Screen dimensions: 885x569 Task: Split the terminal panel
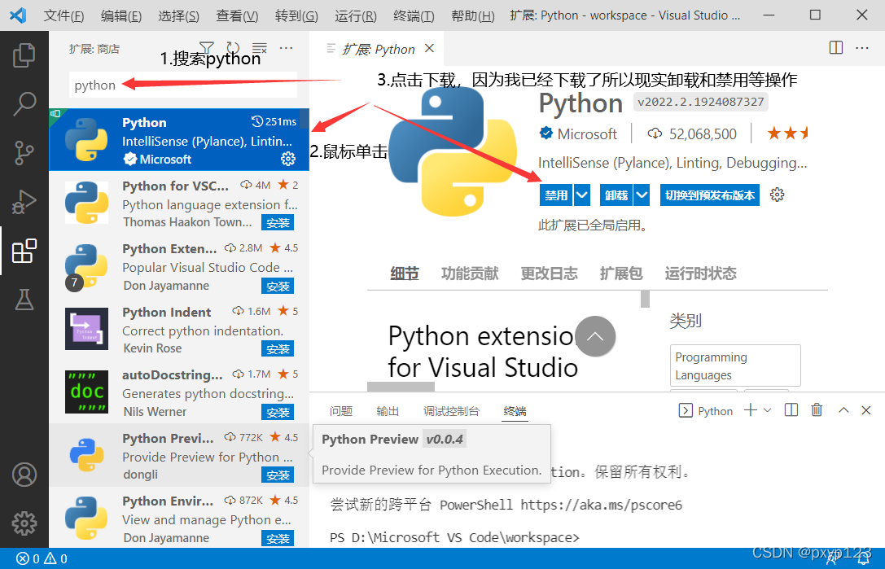click(791, 410)
